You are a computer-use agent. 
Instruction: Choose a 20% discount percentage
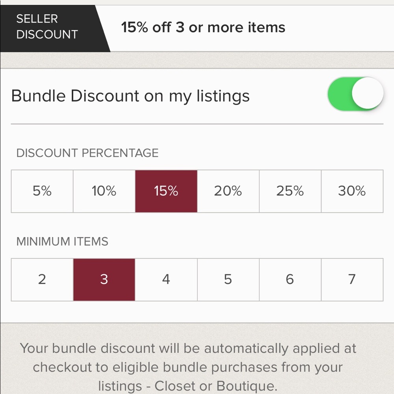[228, 191]
